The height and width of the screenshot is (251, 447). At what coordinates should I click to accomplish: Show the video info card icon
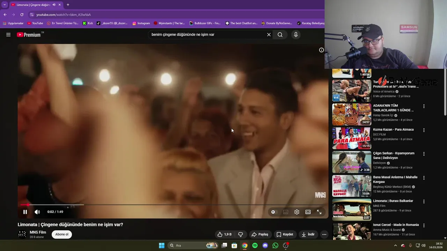(321, 50)
